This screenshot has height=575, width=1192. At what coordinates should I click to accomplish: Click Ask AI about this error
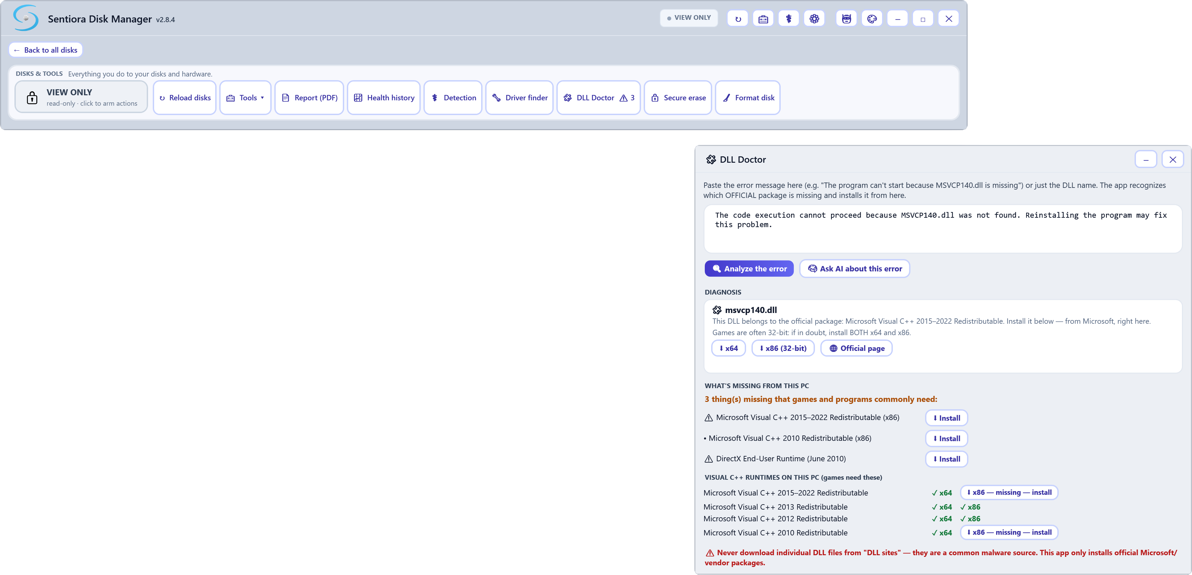click(x=854, y=269)
